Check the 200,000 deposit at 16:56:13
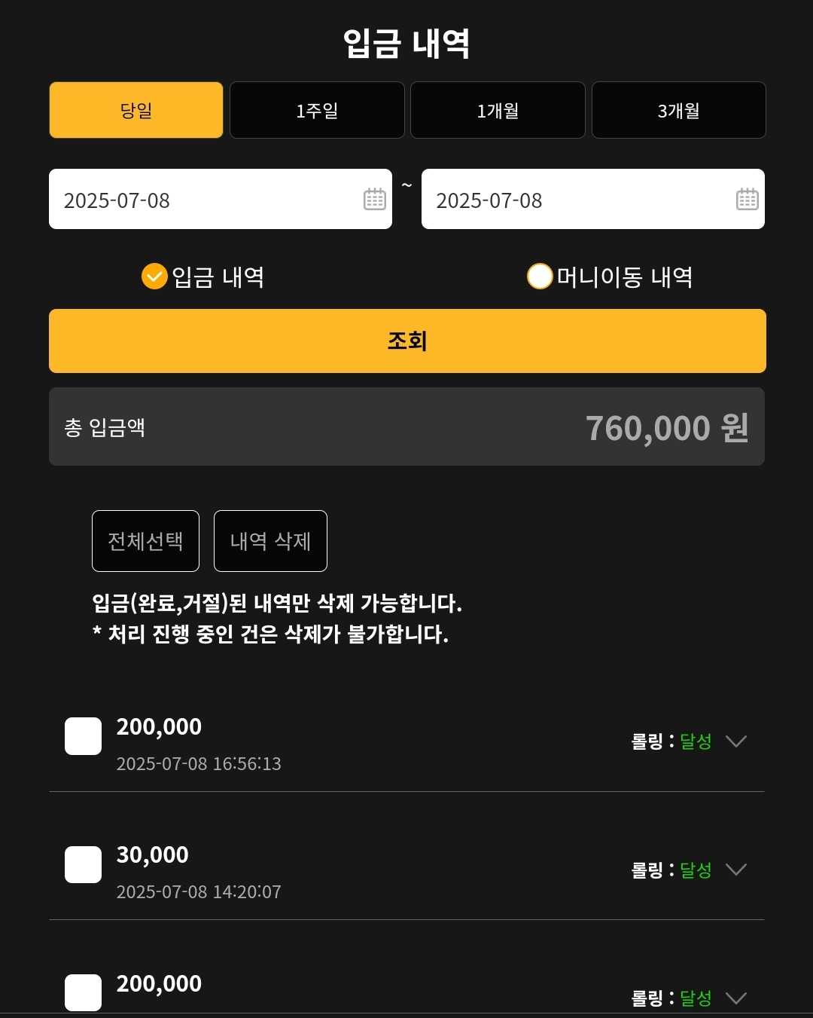813x1018 pixels. (83, 736)
